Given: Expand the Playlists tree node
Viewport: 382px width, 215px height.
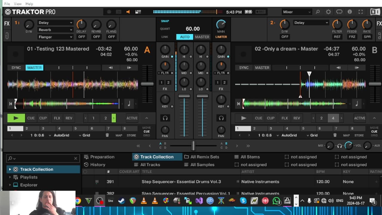Looking at the screenshot, I should pos(10,177).
